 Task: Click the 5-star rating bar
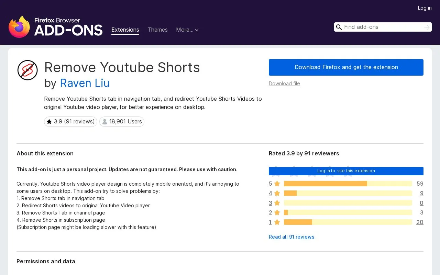point(348,184)
